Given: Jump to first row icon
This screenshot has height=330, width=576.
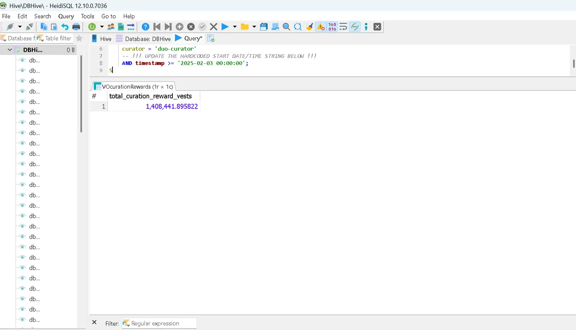Looking at the screenshot, I should [x=157, y=27].
